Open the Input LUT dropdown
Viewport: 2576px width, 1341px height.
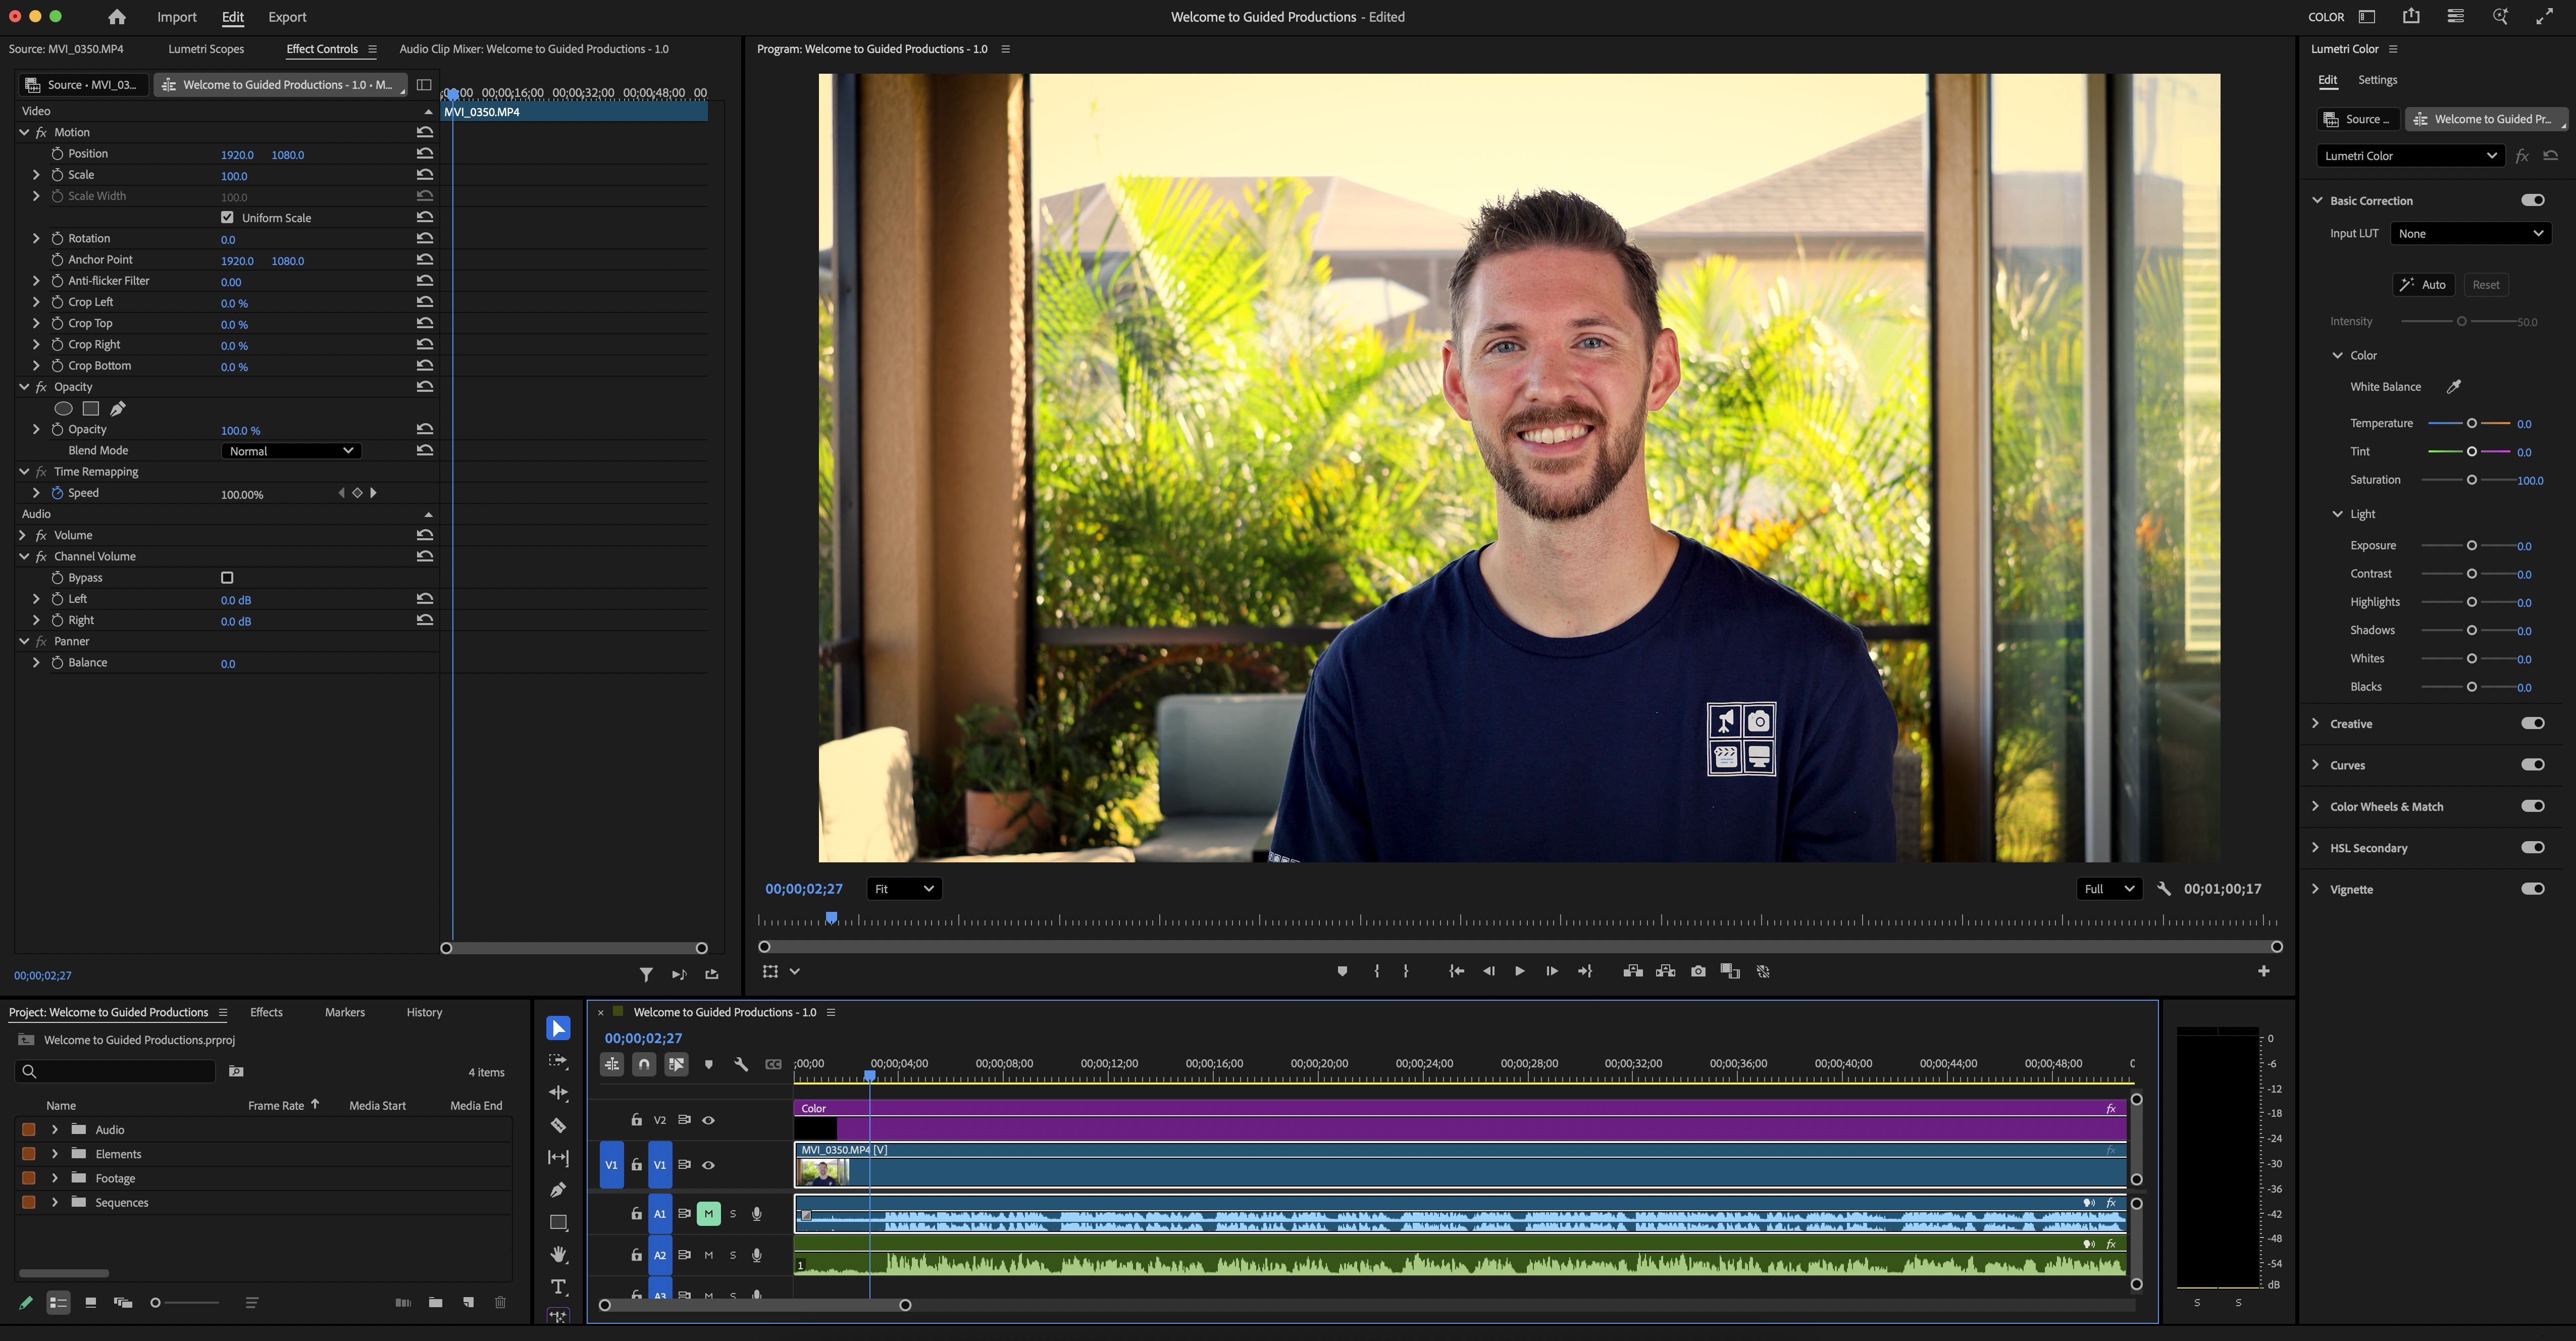pos(2469,233)
